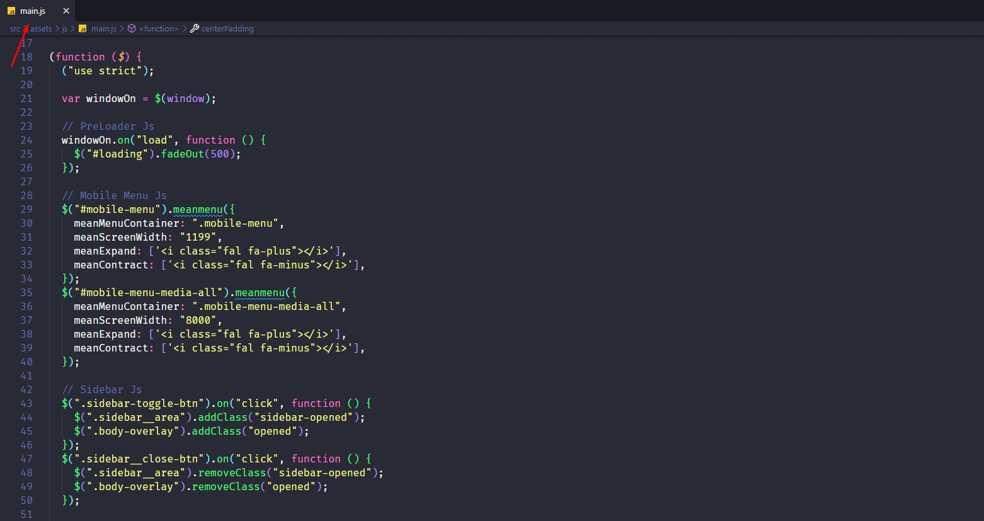Open the main.js breadcrumb item
The width and height of the screenshot is (984, 521).
(103, 28)
